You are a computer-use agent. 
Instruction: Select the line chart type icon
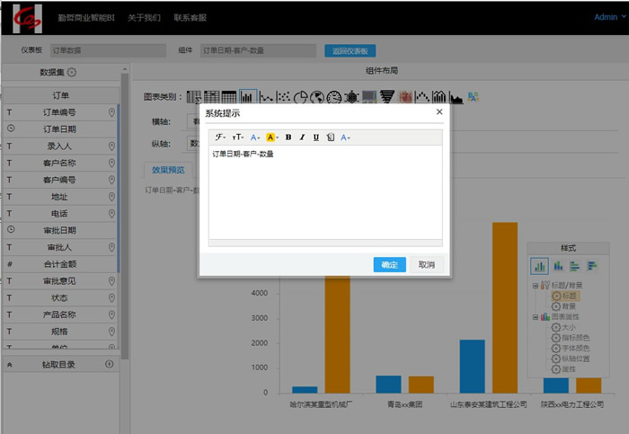(x=267, y=96)
